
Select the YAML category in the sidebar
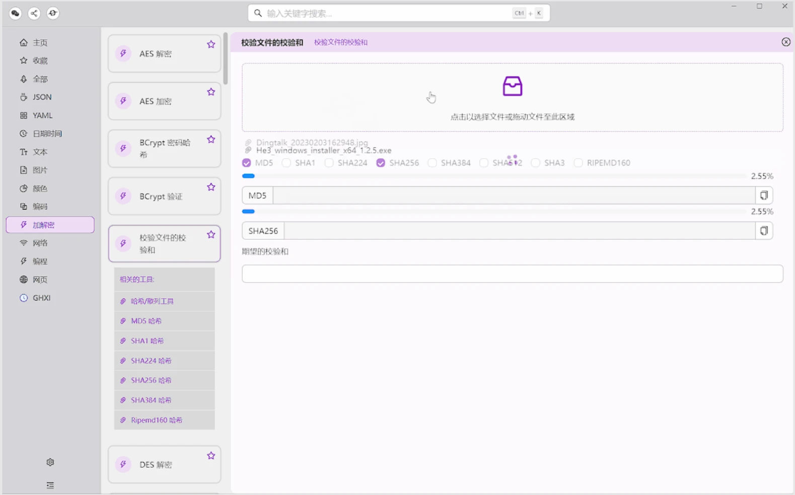[x=50, y=115]
